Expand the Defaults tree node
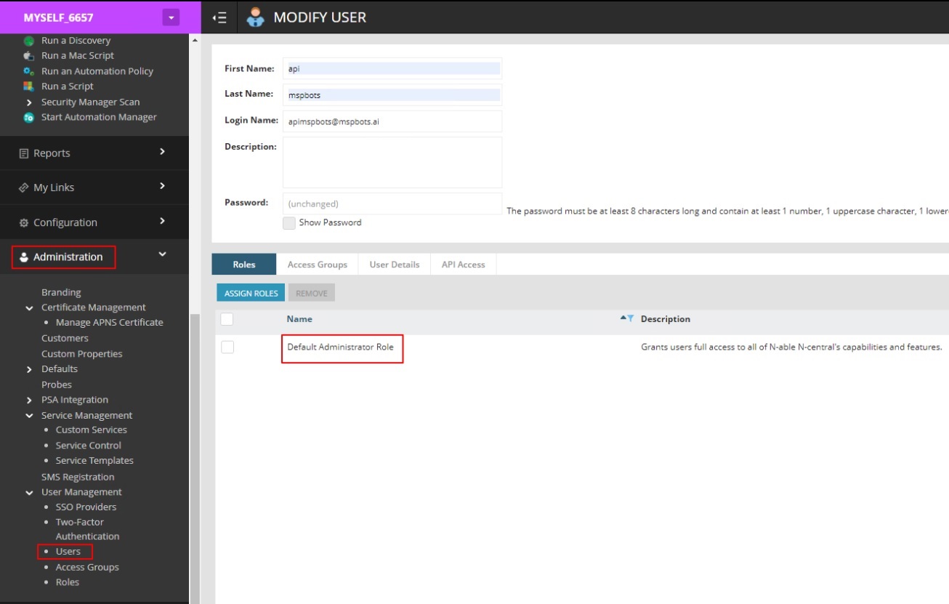949x604 pixels. pos(29,370)
